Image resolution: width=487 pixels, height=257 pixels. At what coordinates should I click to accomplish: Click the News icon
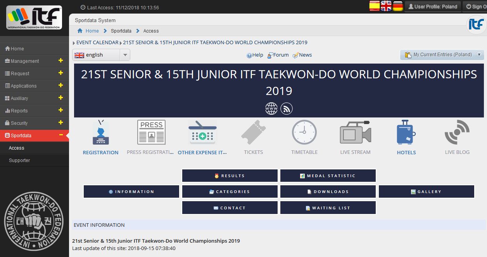point(295,55)
